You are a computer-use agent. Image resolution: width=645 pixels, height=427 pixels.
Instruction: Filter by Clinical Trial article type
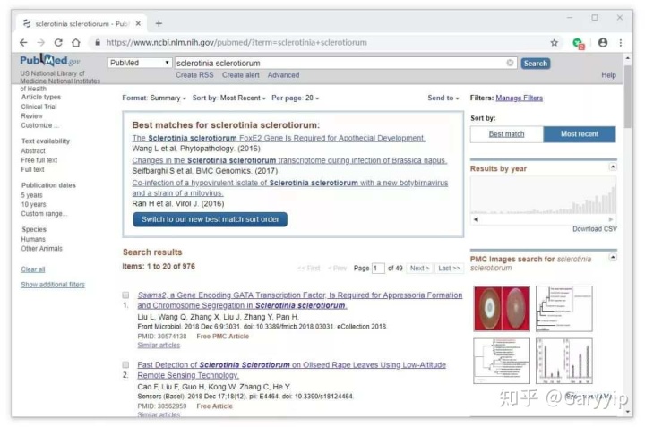[x=39, y=107]
